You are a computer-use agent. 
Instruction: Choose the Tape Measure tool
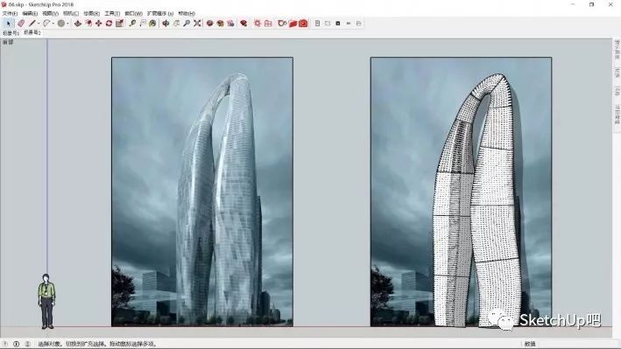tap(132, 24)
